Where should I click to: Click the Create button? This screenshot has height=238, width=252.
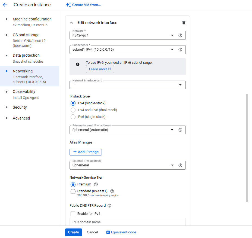[x=73, y=232]
